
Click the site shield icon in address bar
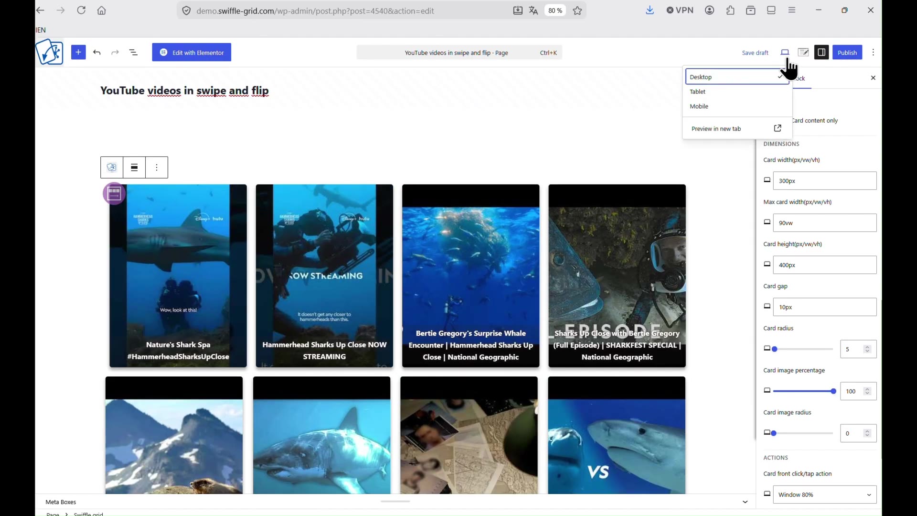187,11
